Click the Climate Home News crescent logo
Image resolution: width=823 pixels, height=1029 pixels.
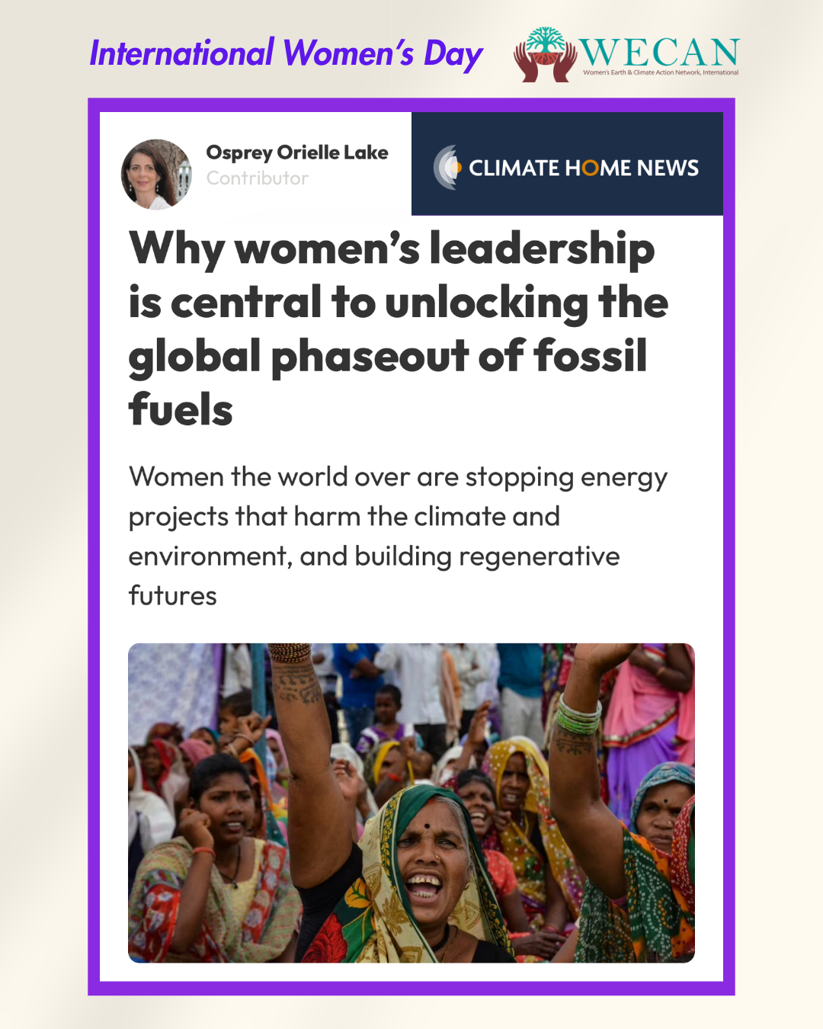[447, 167]
